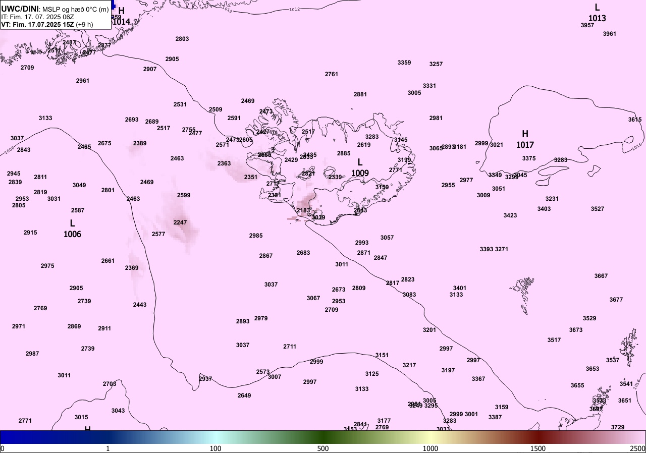Click the freezing level value 2649
The image size is (646, 453).
244,395
